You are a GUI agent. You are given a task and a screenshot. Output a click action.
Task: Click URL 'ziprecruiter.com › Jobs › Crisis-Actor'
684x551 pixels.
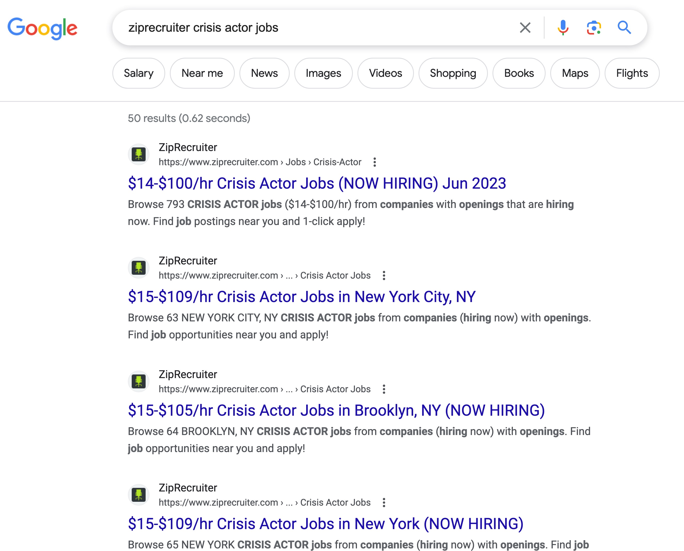pyautogui.click(x=260, y=162)
